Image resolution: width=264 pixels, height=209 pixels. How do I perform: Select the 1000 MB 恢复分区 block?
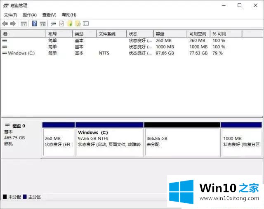coord(241,140)
